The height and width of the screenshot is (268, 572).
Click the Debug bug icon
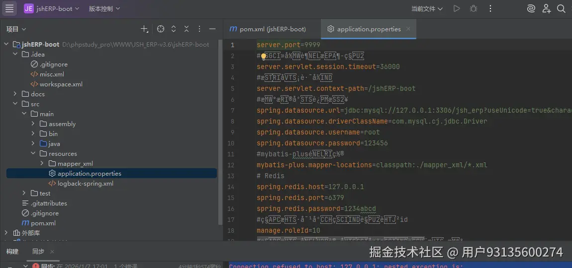[474, 8]
